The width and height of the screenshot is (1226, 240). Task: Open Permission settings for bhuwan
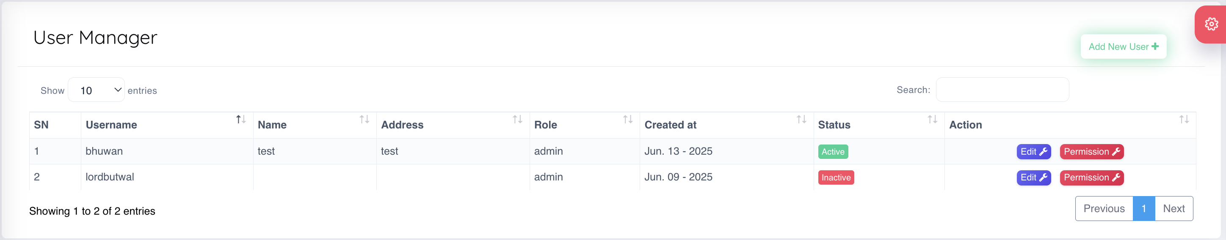1091,152
